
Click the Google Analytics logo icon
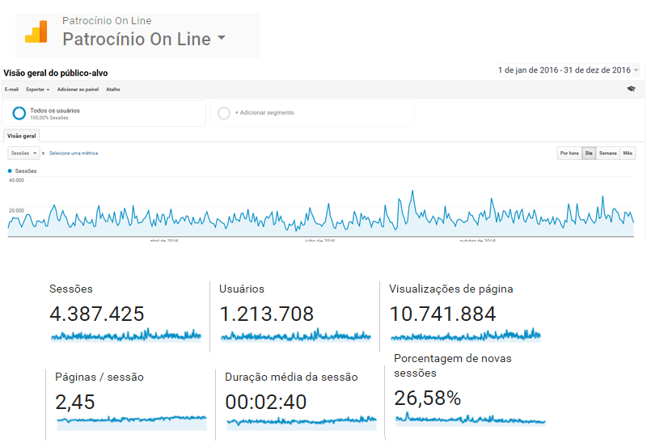click(36, 32)
